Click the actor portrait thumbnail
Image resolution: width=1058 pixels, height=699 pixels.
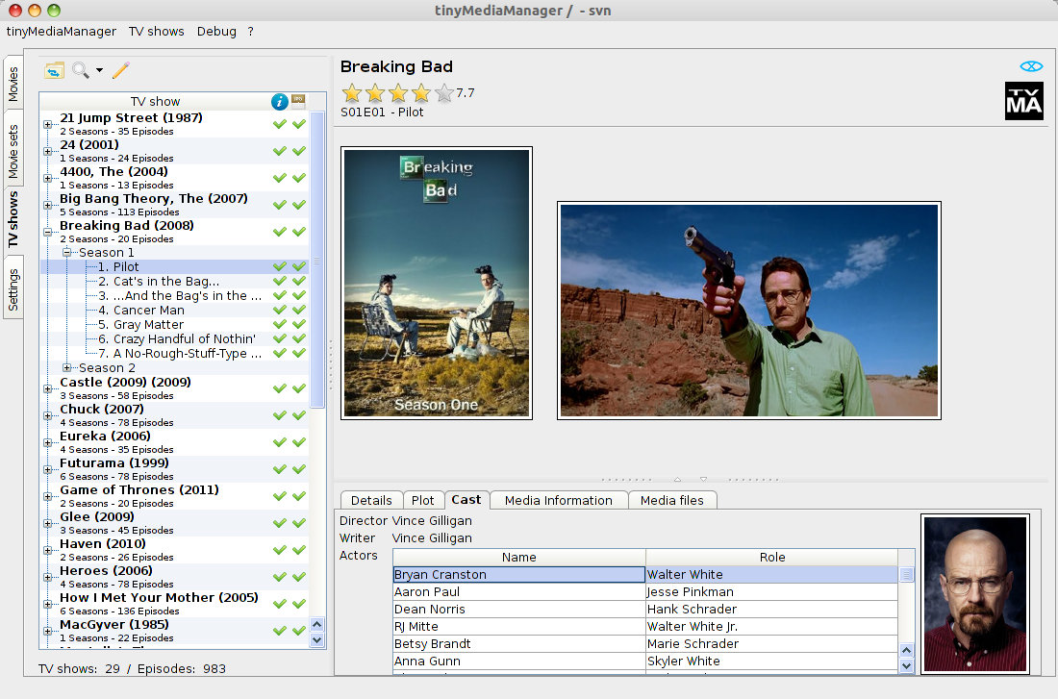pos(975,594)
